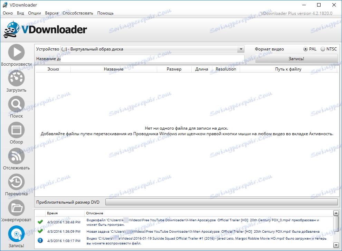
Task: Open the Обзор browse section
Action: pyautogui.click(x=16, y=130)
